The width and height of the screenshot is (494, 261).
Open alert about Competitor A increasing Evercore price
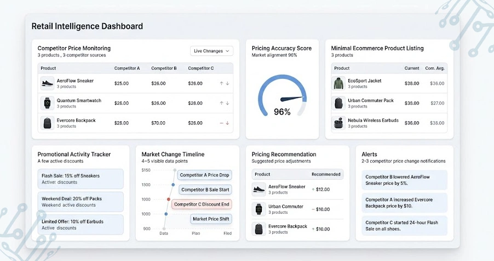click(x=405, y=203)
